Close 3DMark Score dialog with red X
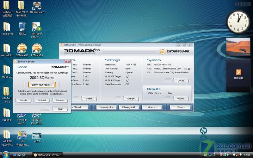 click(67, 61)
